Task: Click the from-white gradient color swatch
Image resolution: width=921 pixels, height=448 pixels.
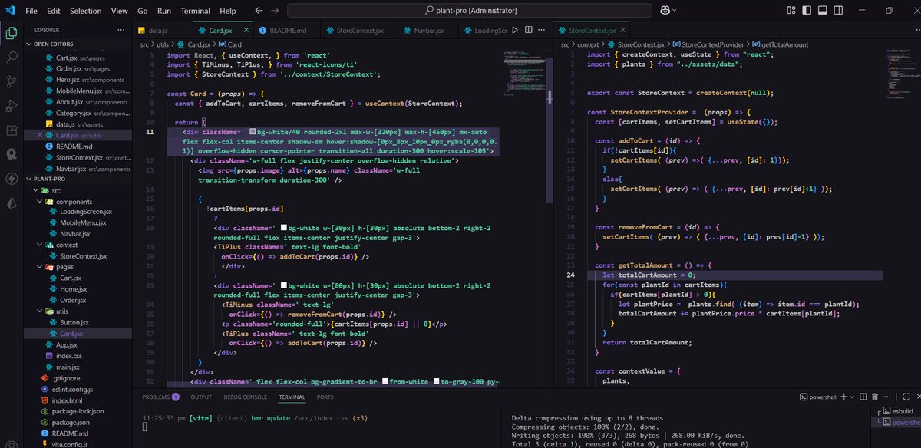Action: [x=385, y=381]
